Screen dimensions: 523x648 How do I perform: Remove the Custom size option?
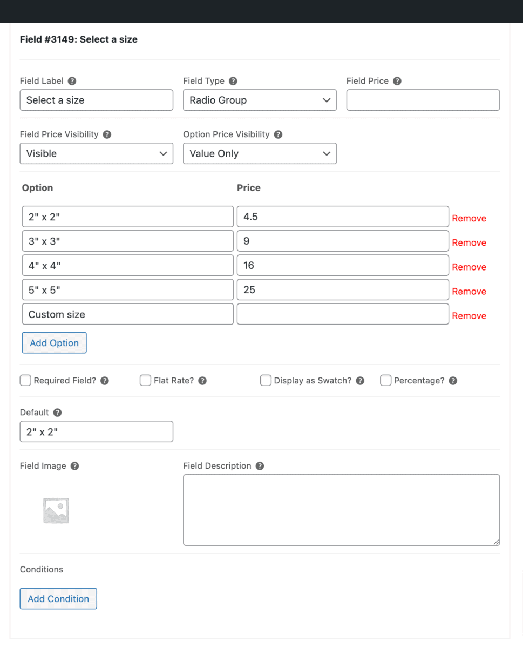[x=469, y=316]
